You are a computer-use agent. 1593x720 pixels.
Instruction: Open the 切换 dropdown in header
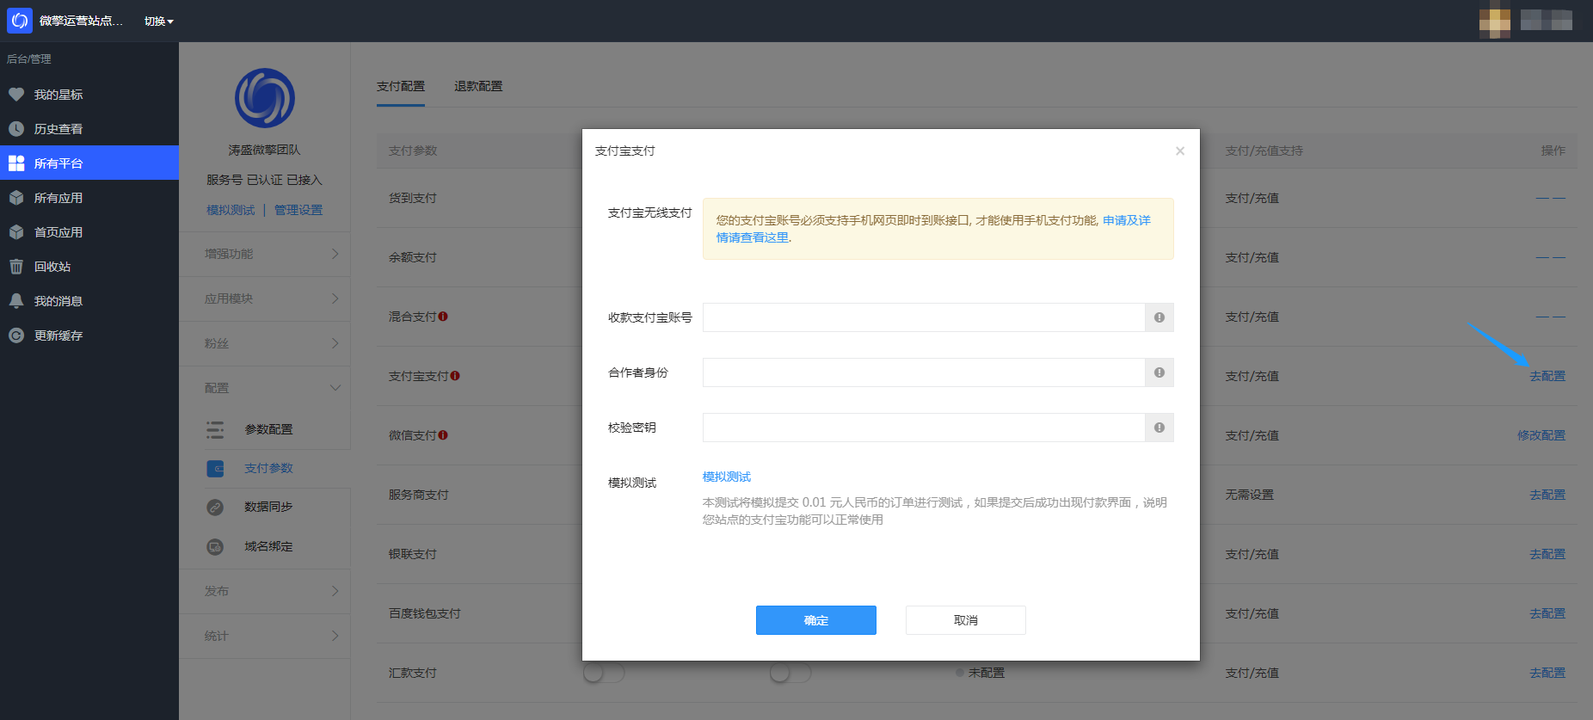159,21
